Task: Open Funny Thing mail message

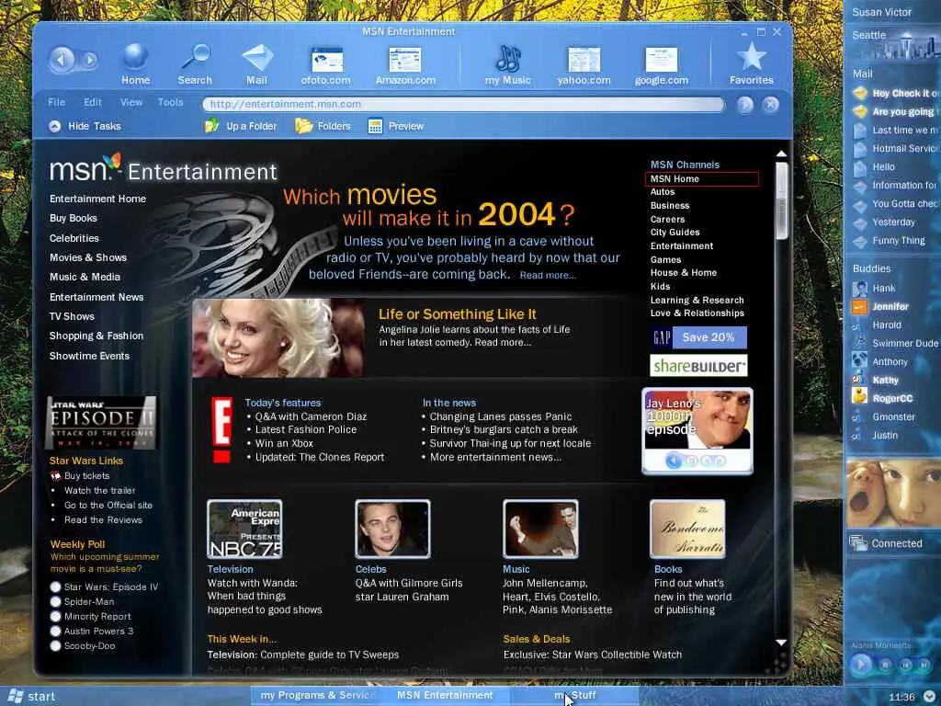Action: (x=890, y=241)
